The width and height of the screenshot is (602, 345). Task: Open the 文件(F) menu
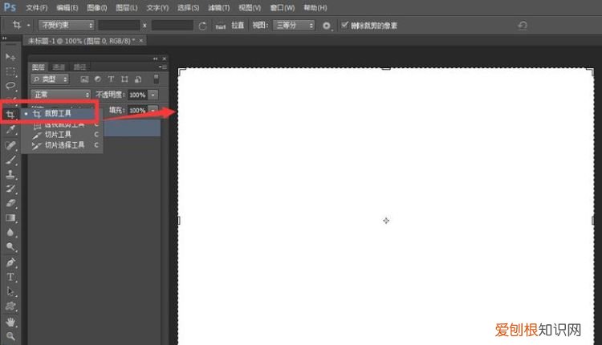pyautogui.click(x=36, y=8)
